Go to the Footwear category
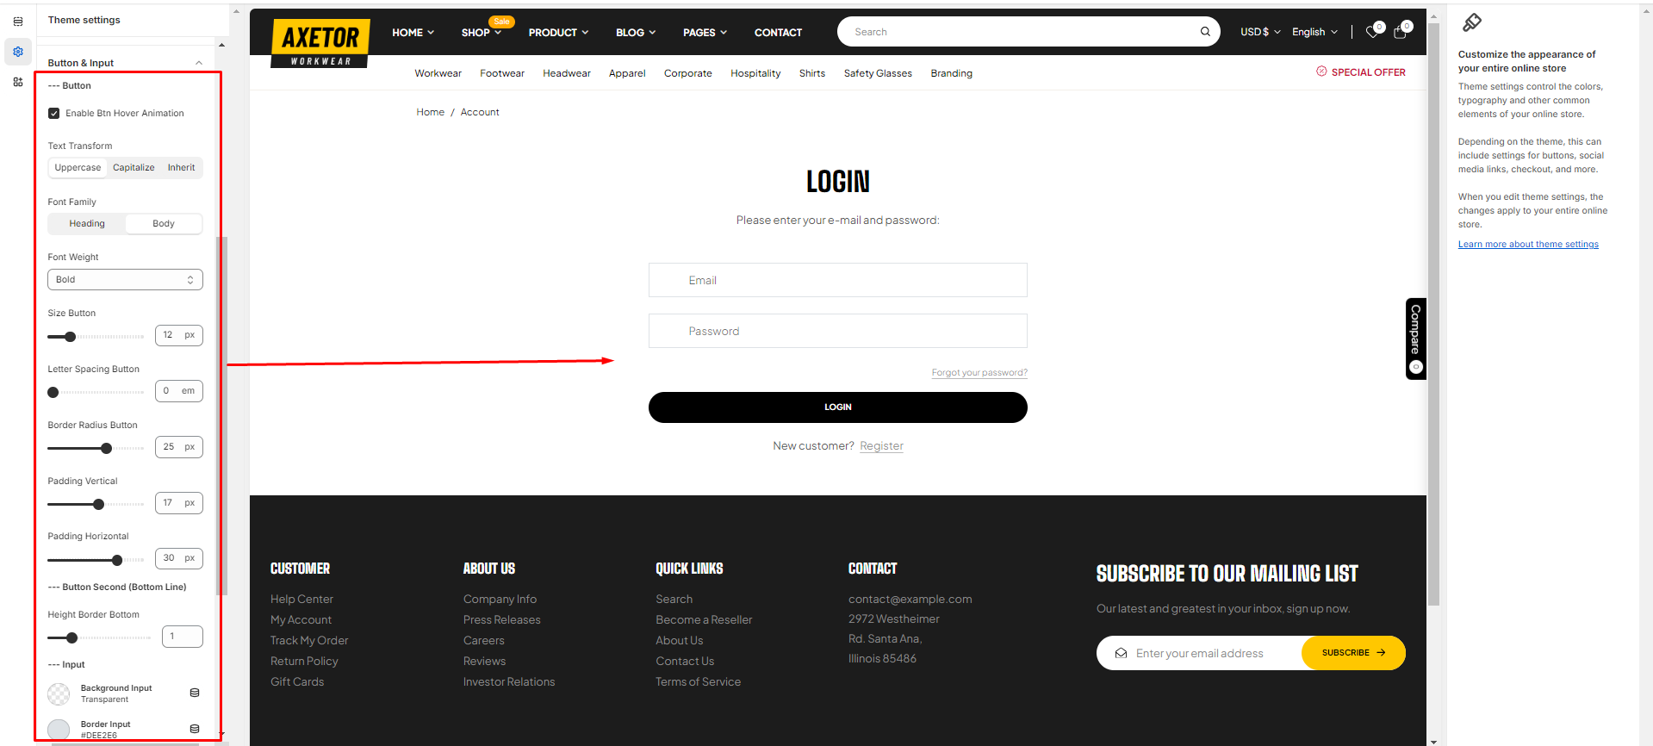 click(x=501, y=73)
